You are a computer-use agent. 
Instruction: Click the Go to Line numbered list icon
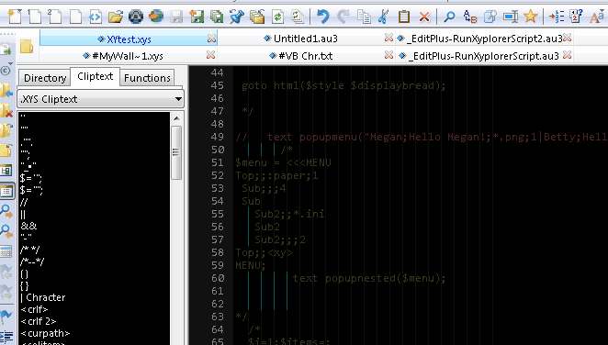point(557,17)
